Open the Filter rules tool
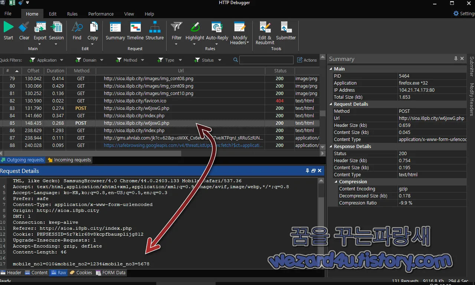 coord(177,33)
